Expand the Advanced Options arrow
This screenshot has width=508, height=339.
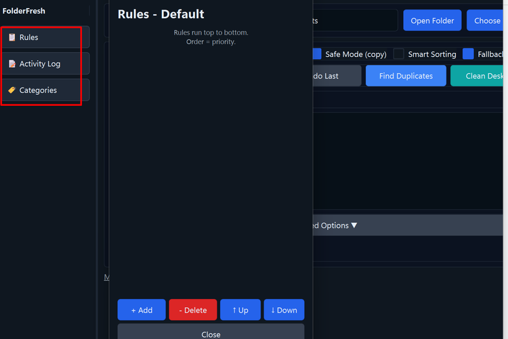(354, 226)
